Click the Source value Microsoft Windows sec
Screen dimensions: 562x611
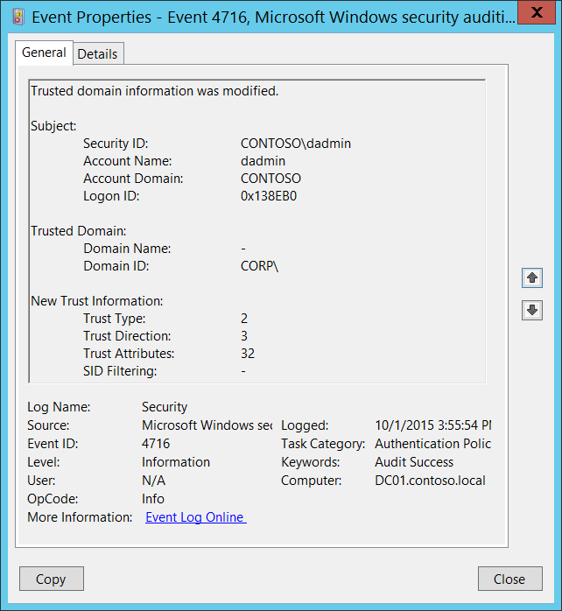(207, 425)
